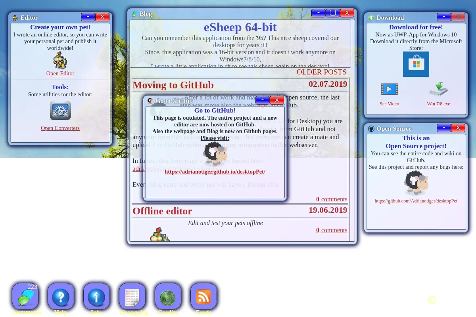Click the sheep image in Open Source window
This screenshot has width=476, height=317.
click(x=416, y=183)
